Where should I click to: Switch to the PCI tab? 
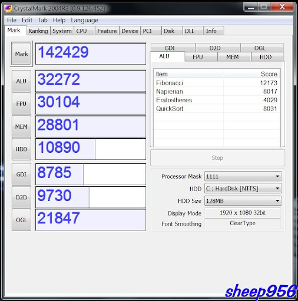pos(151,31)
